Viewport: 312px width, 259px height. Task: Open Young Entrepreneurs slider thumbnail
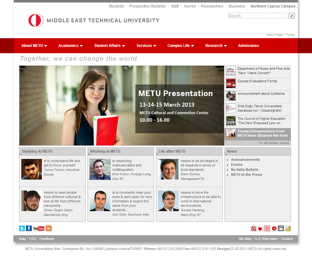click(231, 133)
